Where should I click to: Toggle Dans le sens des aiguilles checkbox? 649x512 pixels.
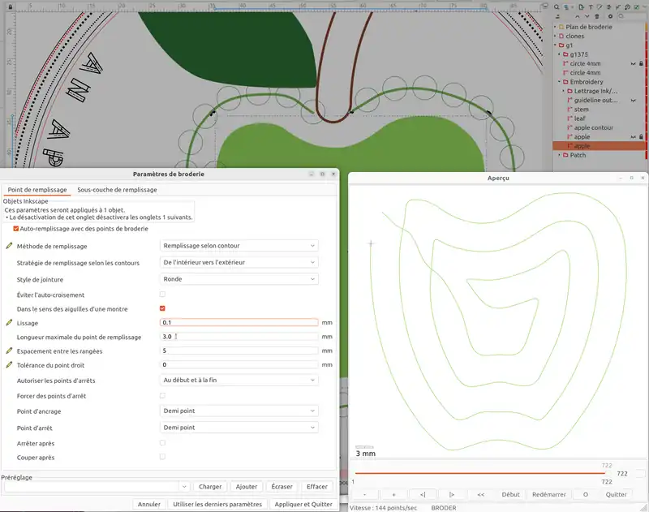pyautogui.click(x=163, y=308)
